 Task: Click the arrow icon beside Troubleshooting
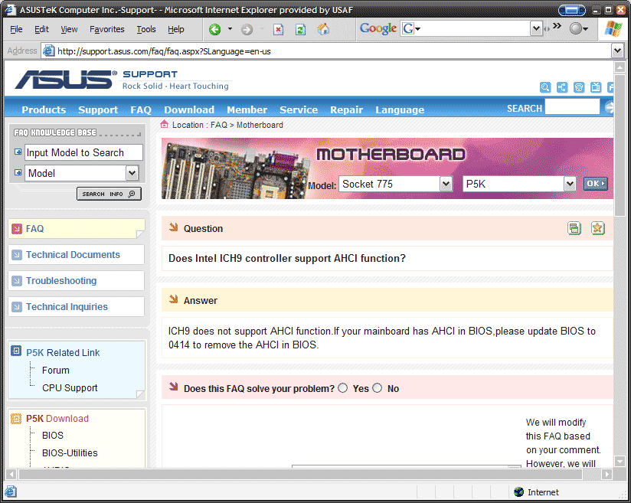coord(17,281)
